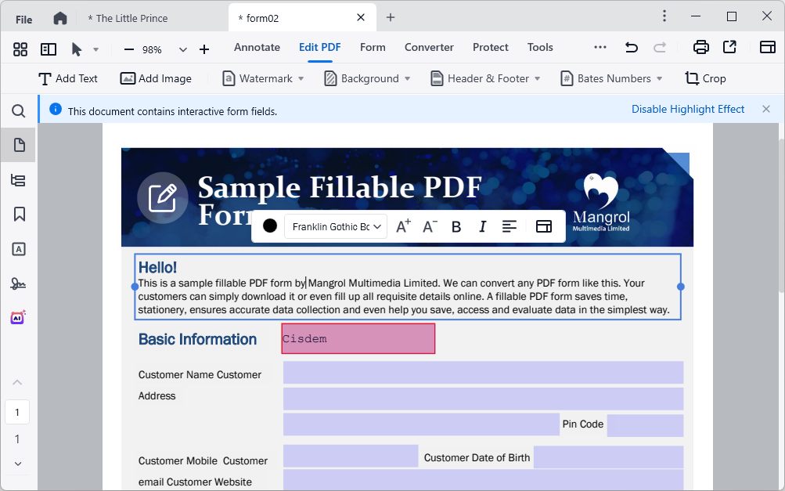Disable Highlight Effect for form fields
Screen dimensions: 785x491
(x=688, y=110)
